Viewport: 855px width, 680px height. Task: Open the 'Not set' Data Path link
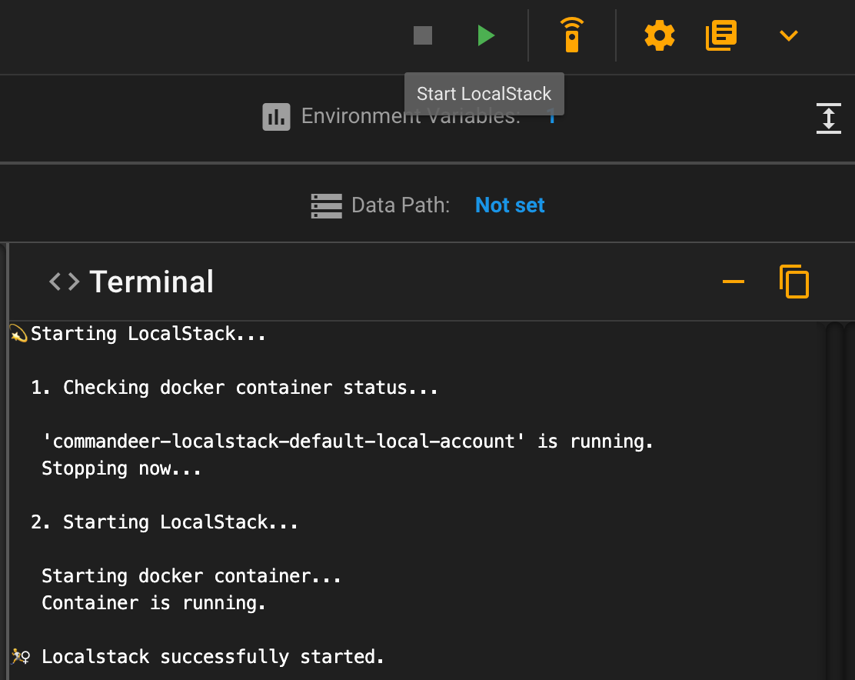click(x=510, y=205)
